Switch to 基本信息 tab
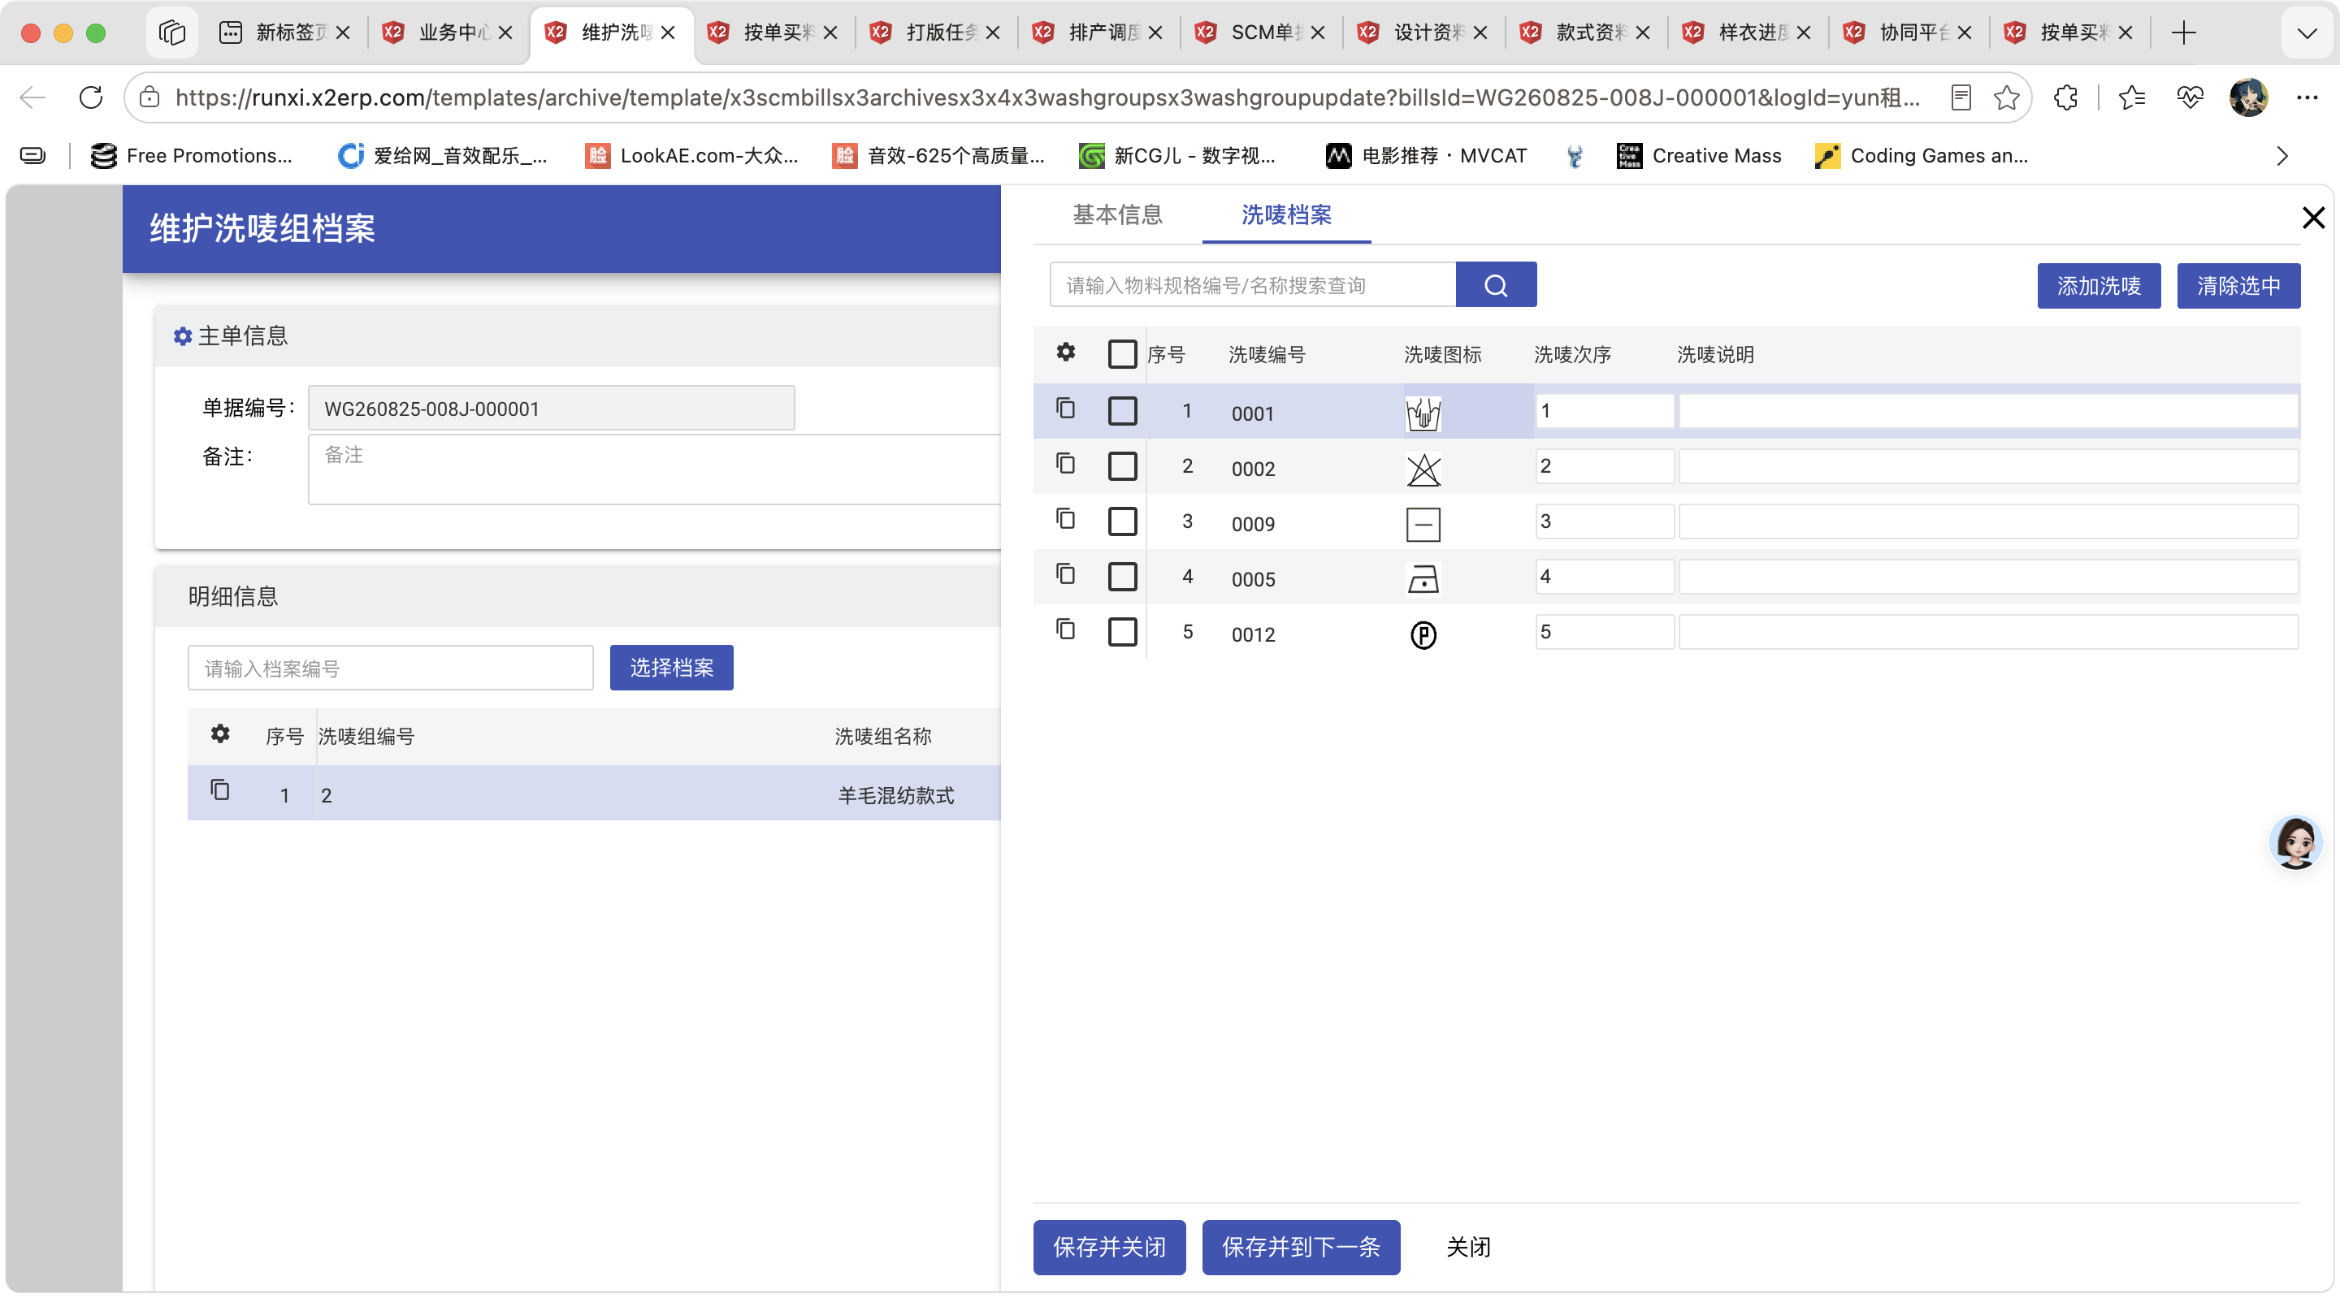2340x1298 pixels. point(1116,215)
